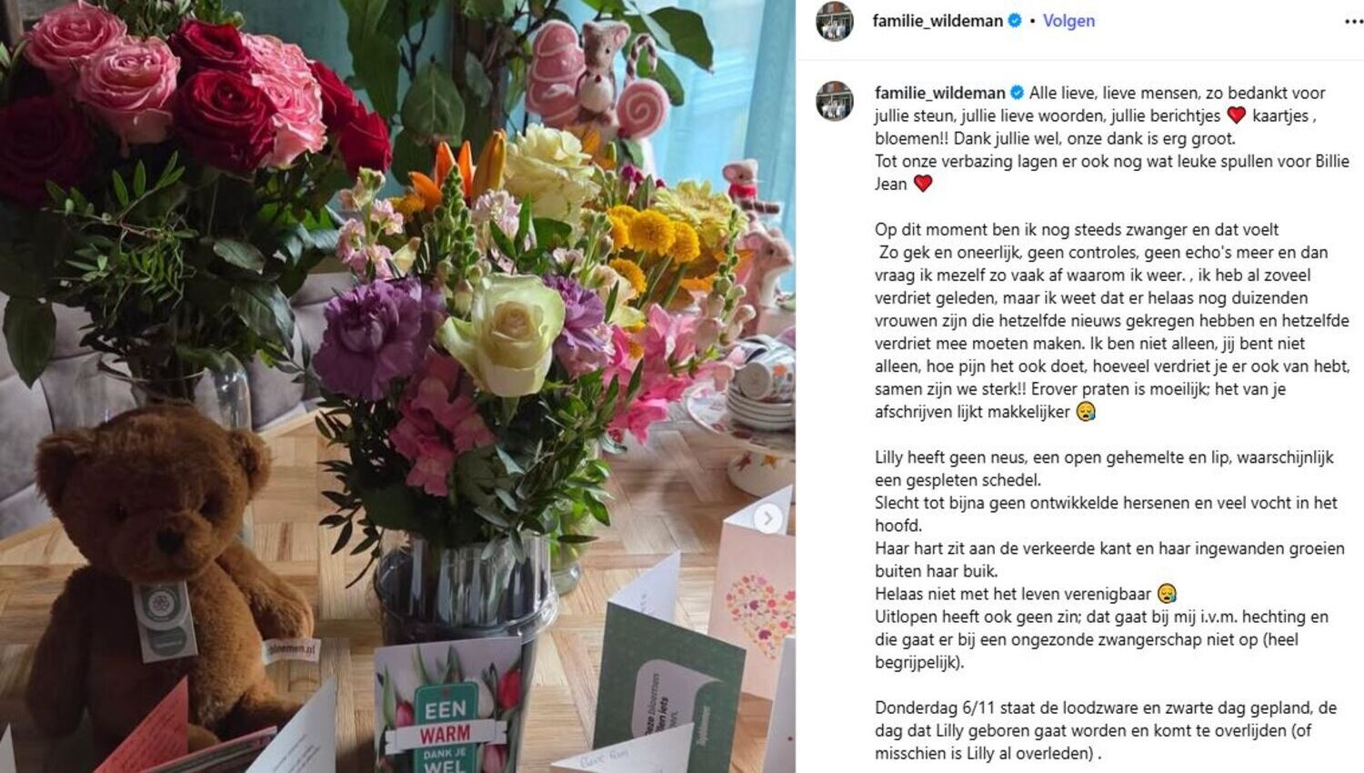
Task: Follow the account via Volgen
Action: click(x=1068, y=20)
